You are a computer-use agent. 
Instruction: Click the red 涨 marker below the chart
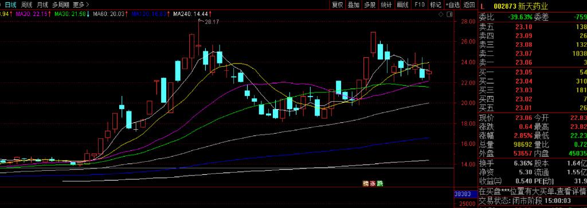[x=373, y=184]
